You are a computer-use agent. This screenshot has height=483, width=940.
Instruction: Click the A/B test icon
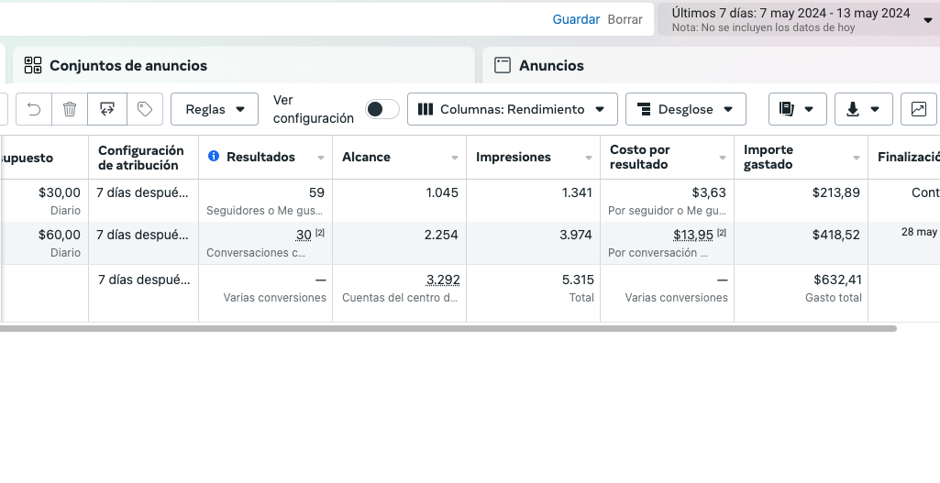(x=107, y=109)
